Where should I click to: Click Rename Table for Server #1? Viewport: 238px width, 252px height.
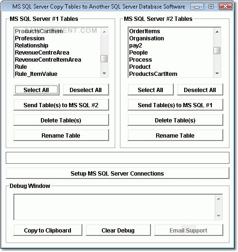(61, 135)
